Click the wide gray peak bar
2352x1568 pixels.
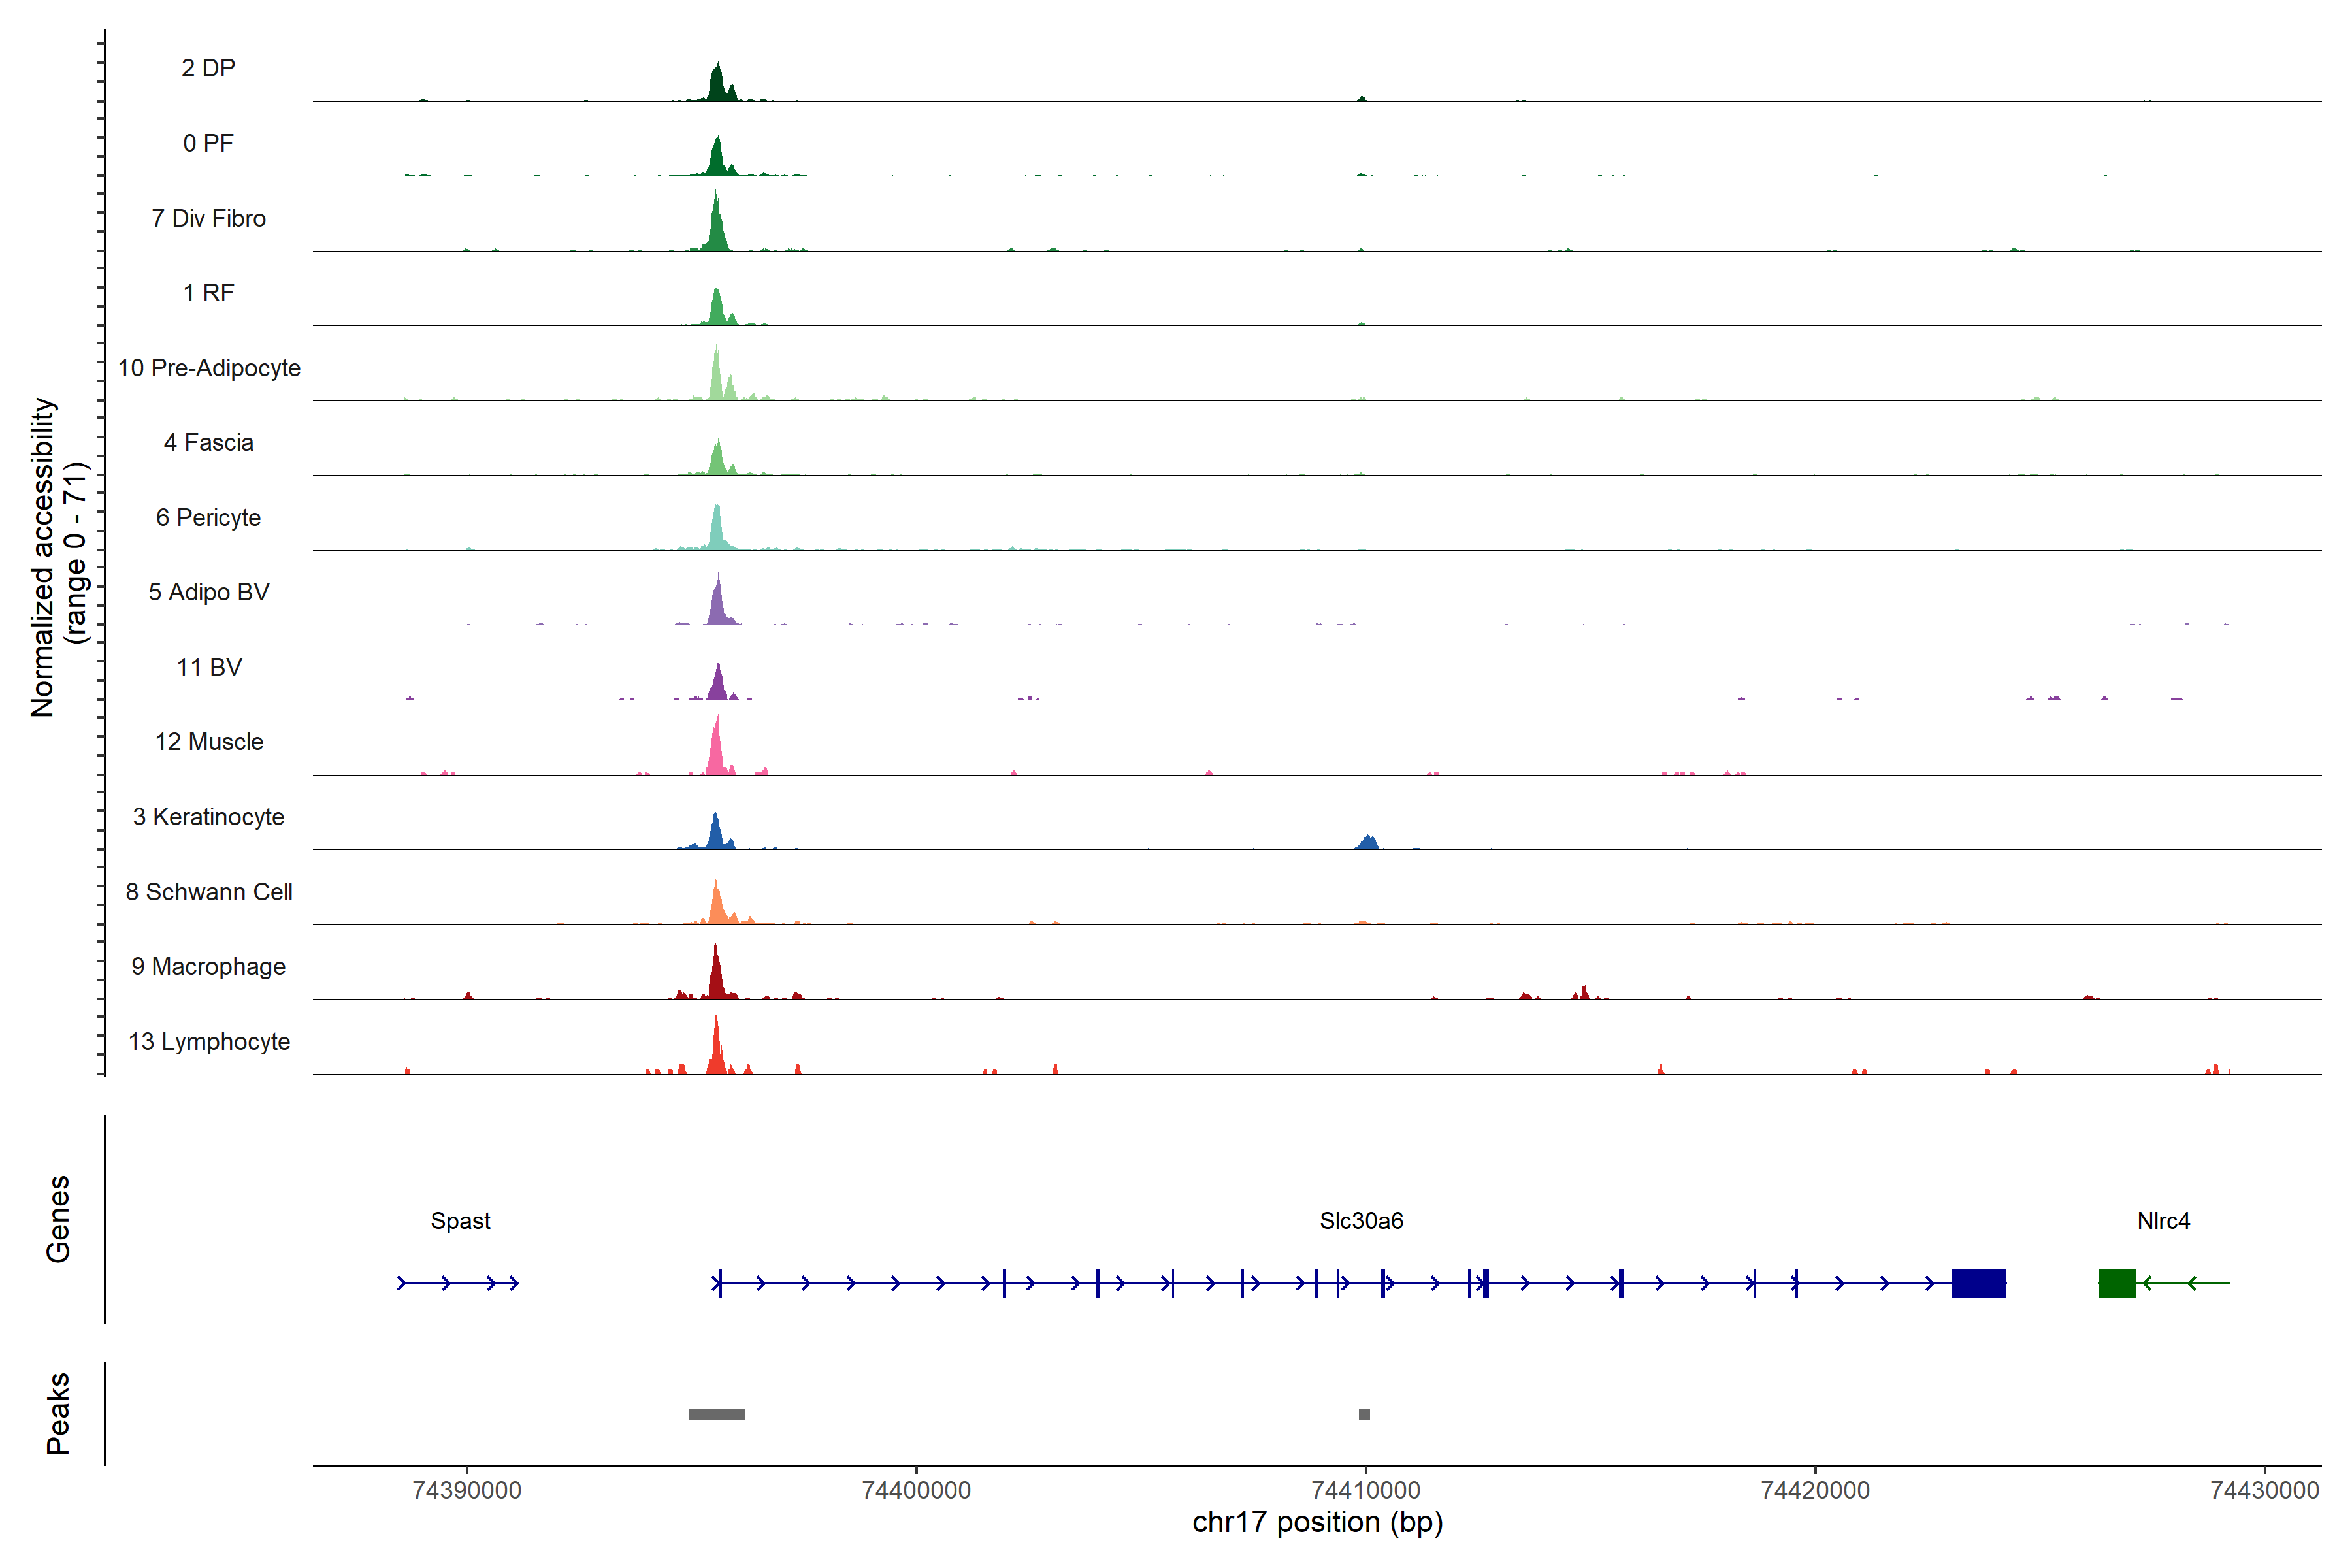[716, 1413]
